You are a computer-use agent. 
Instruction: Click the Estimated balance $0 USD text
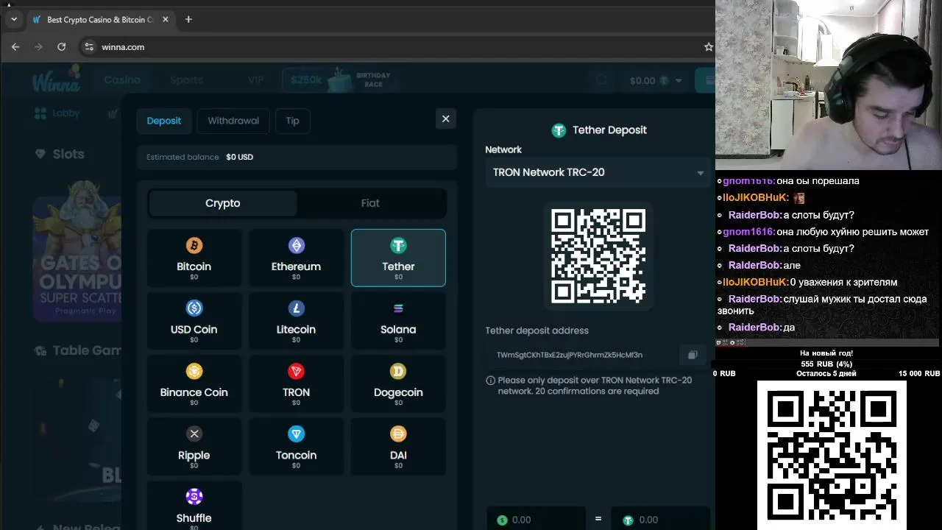(x=199, y=157)
